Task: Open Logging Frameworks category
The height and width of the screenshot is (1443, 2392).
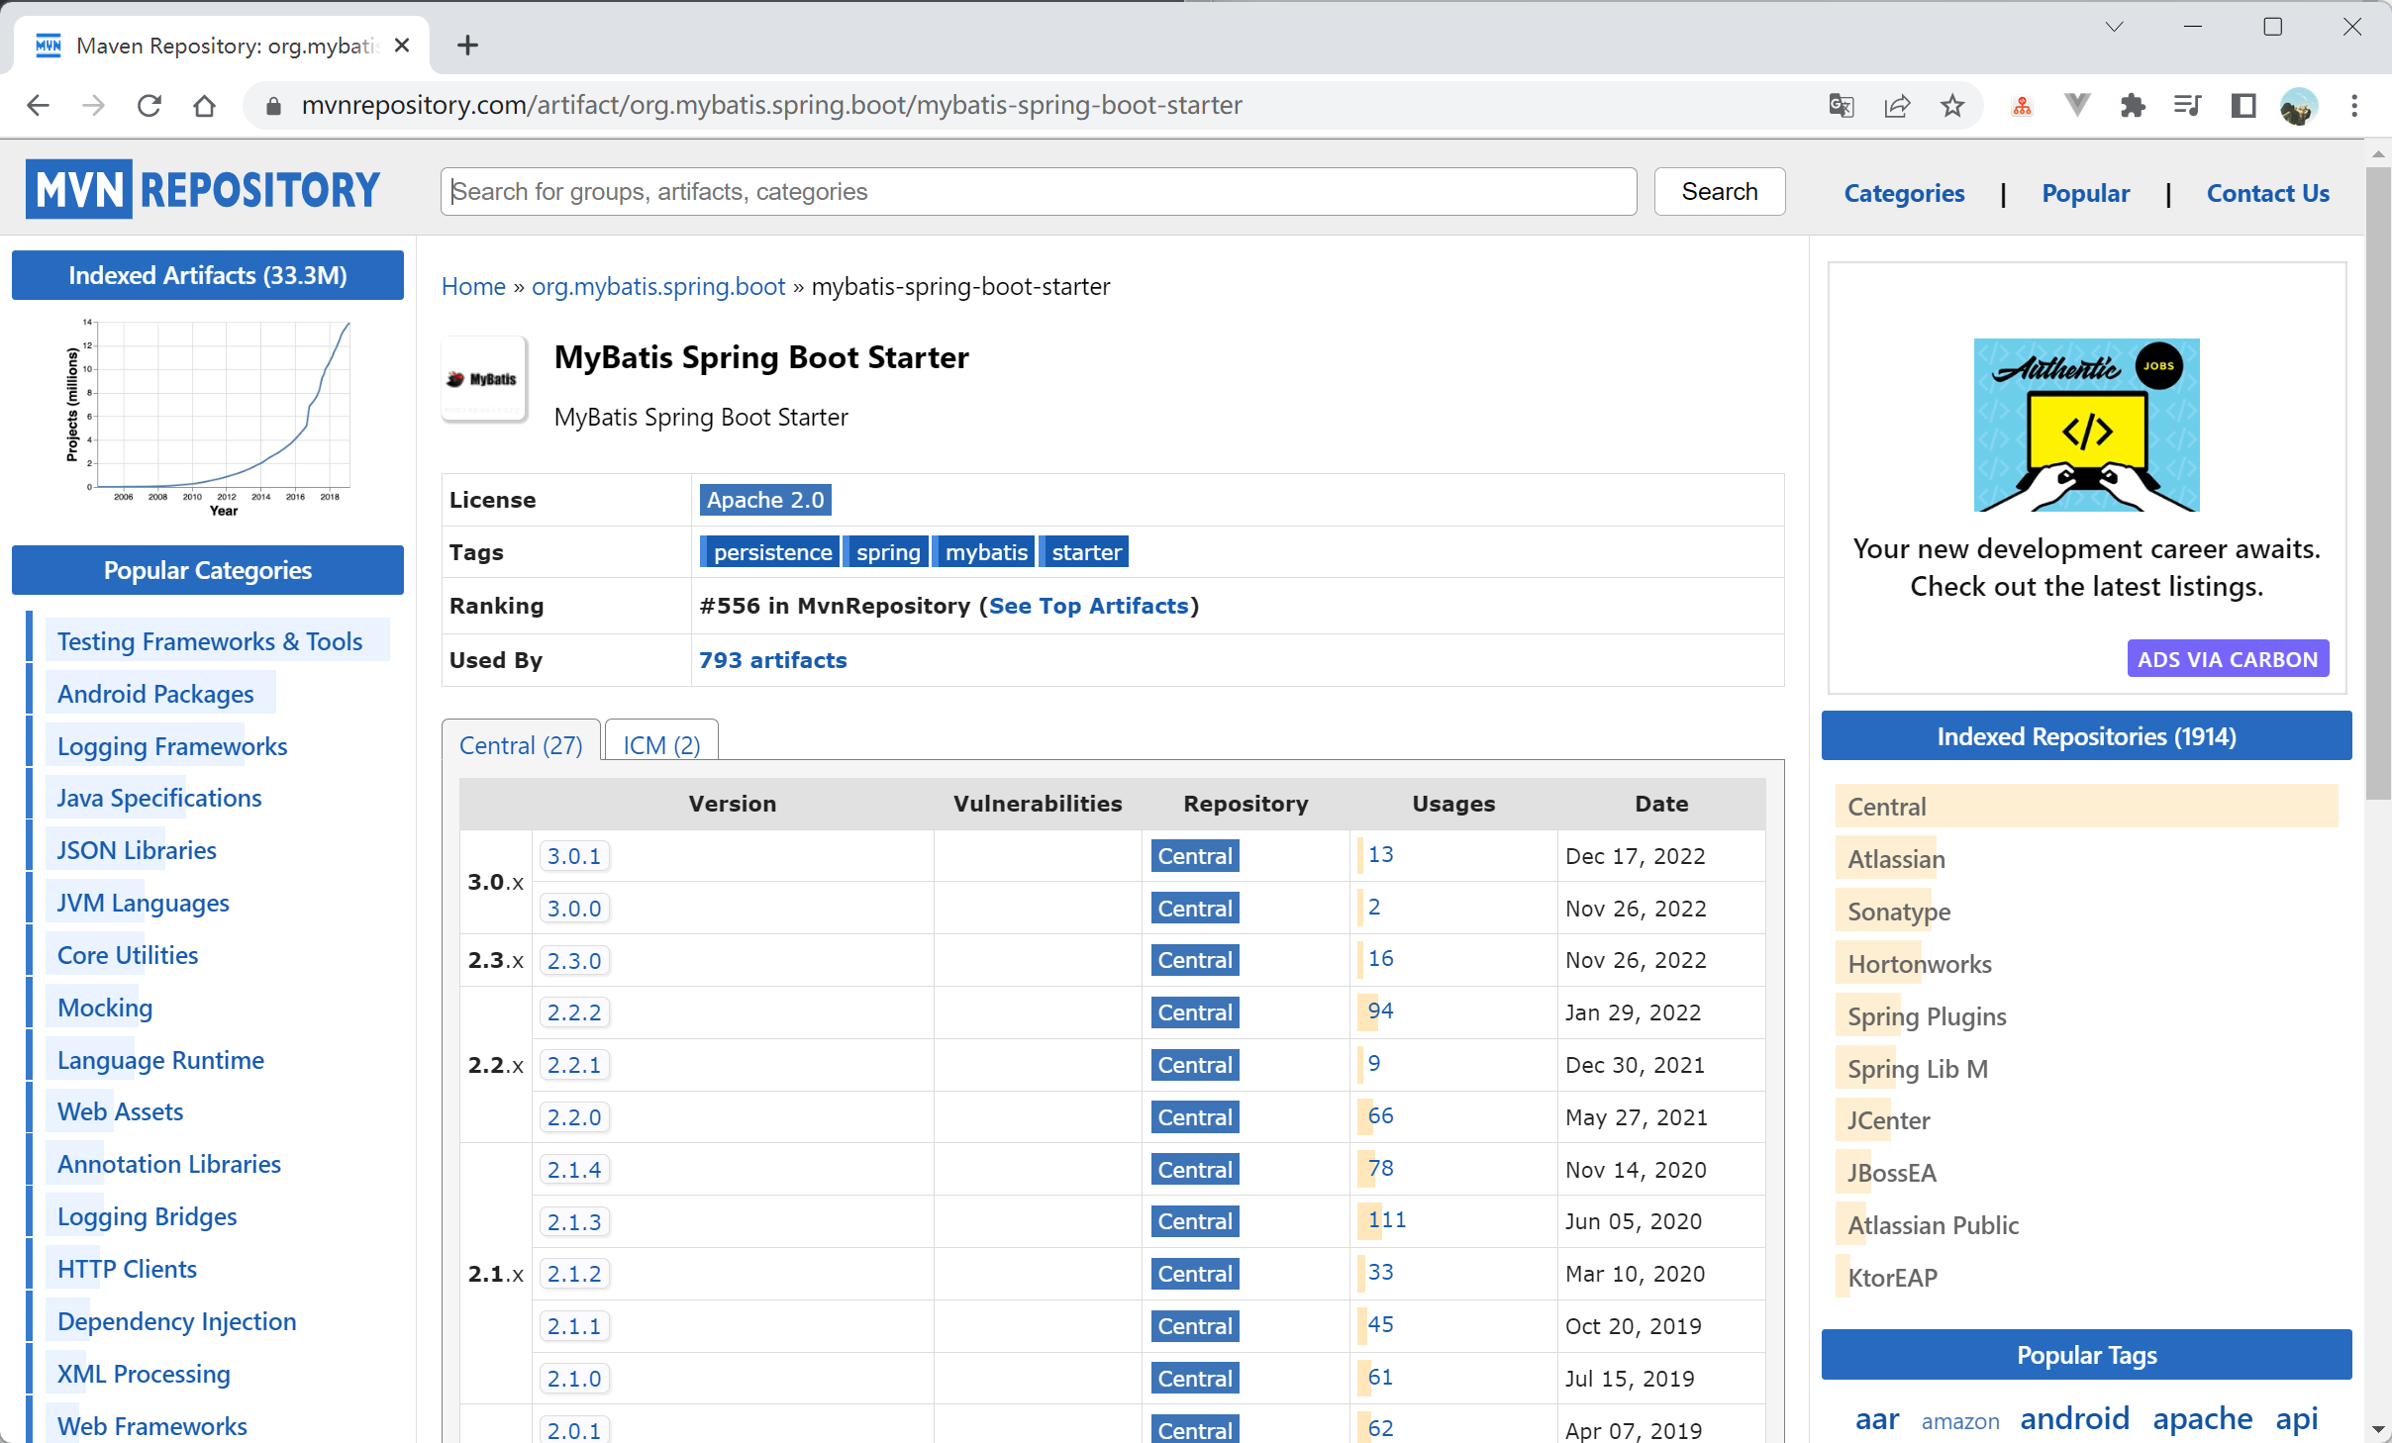Action: tap(172, 746)
